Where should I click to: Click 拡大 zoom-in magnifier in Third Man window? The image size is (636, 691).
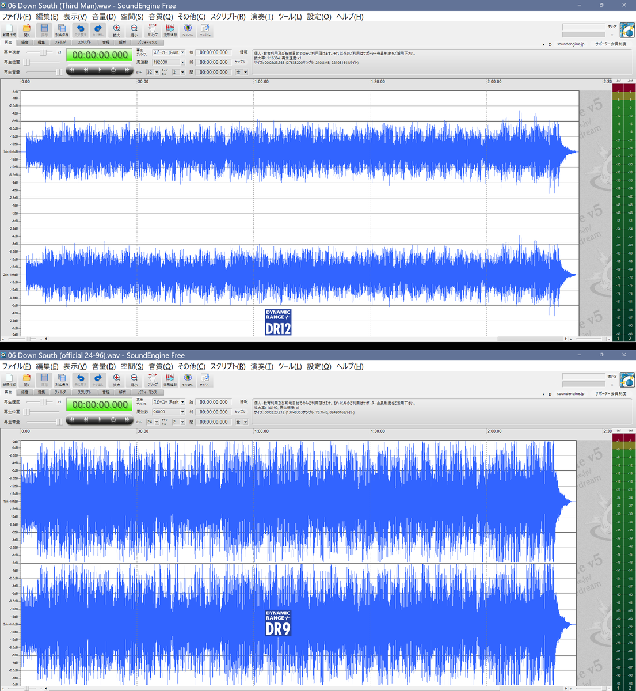116,30
